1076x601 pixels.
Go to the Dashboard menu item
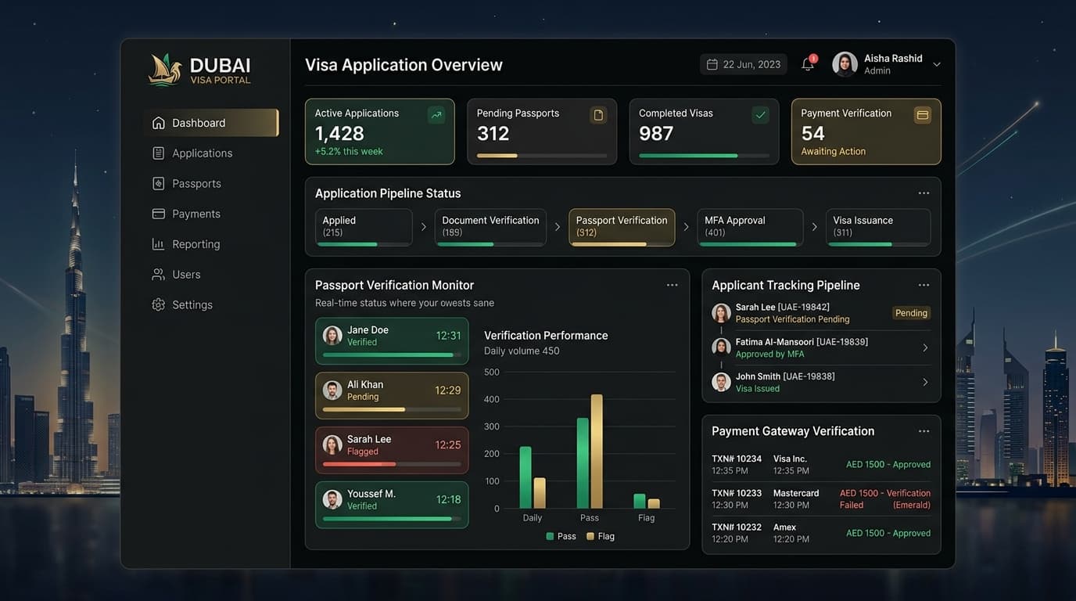[x=211, y=123]
